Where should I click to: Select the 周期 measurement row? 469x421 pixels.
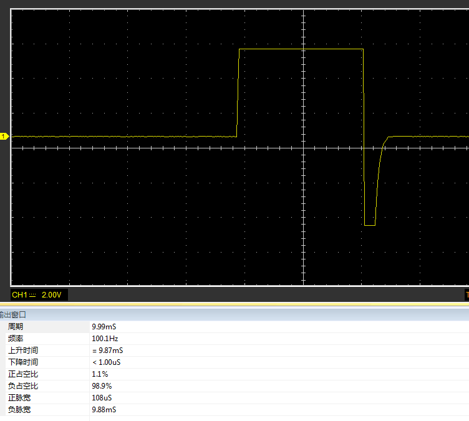click(16, 327)
